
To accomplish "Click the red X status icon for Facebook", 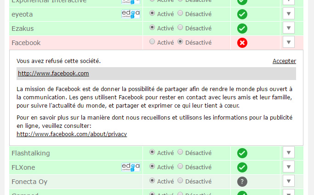I will tap(242, 43).
